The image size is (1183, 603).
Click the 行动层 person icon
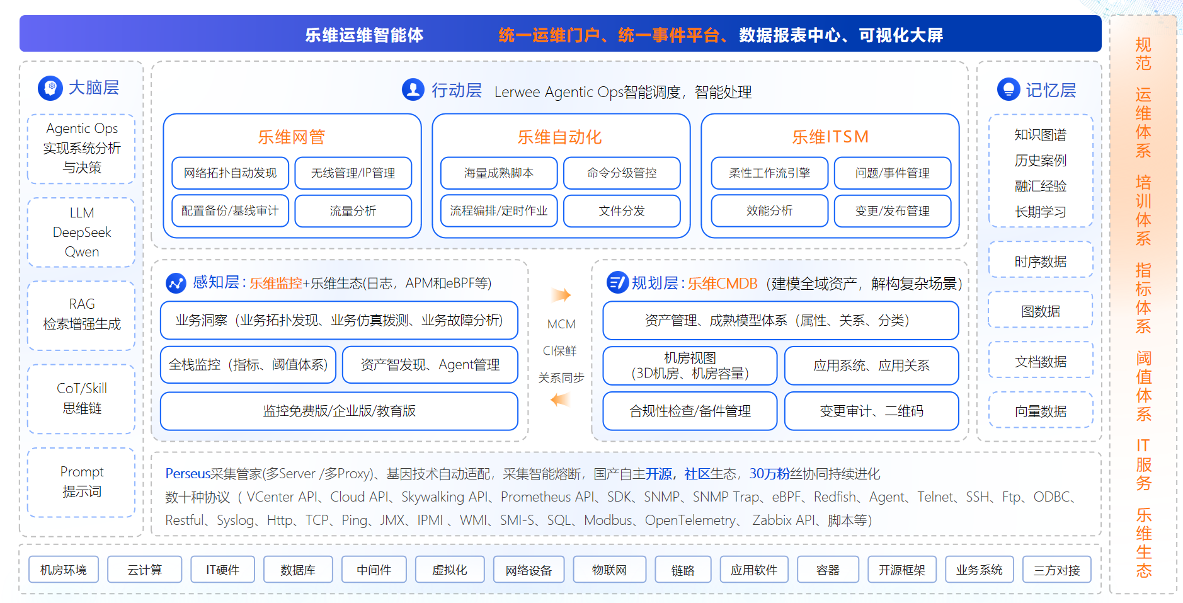(x=413, y=89)
